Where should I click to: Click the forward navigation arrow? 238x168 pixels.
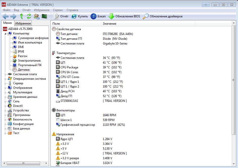(13, 16)
